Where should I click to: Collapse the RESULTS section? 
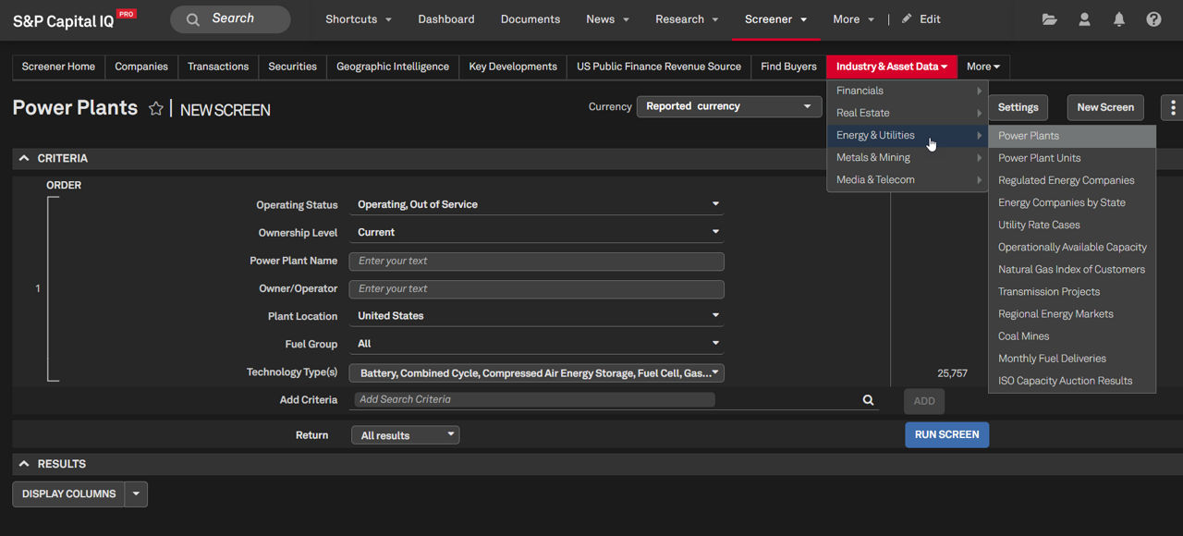coord(24,464)
